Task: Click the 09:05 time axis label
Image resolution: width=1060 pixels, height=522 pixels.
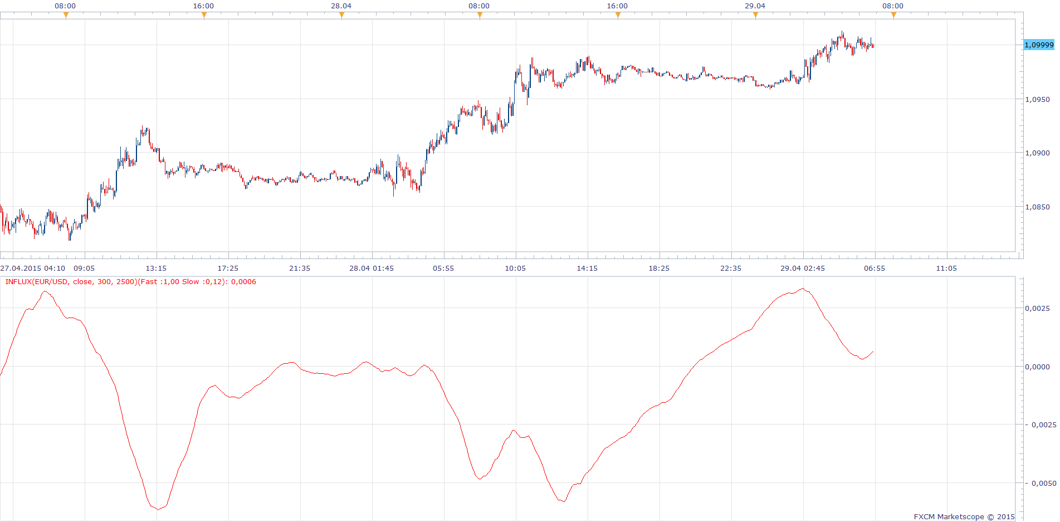Action: pyautogui.click(x=84, y=269)
